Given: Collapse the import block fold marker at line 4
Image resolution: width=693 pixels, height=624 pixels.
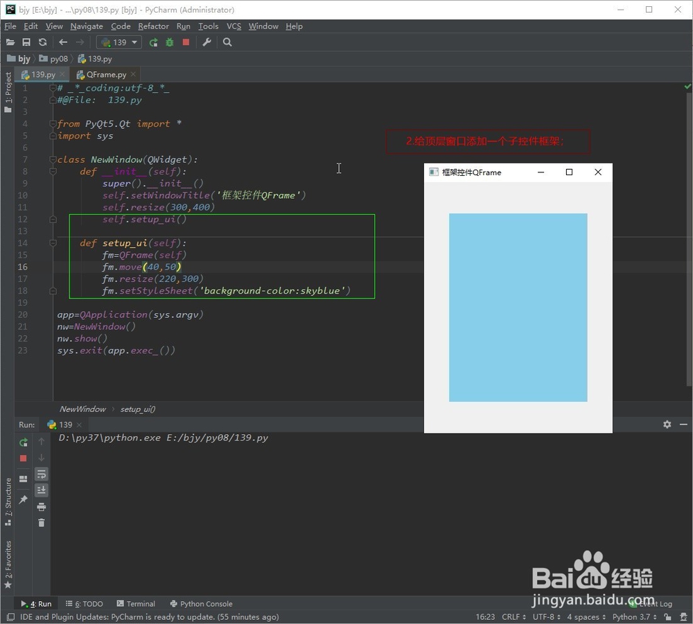Looking at the screenshot, I should click(53, 124).
